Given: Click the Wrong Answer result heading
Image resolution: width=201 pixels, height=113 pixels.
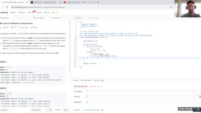Looking at the screenshot, I should (81, 86).
